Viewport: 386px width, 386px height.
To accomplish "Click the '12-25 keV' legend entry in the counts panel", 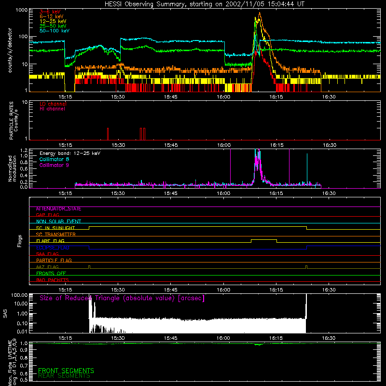I will (53, 21).
